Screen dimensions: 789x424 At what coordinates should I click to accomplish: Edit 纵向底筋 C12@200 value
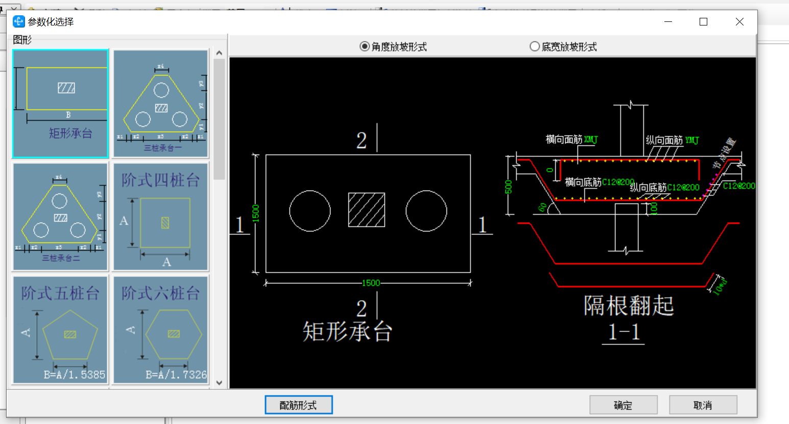[x=683, y=188]
